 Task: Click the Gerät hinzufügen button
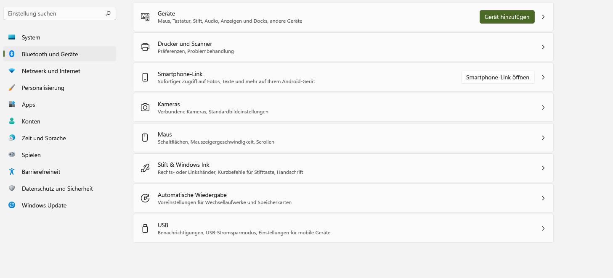click(x=507, y=17)
